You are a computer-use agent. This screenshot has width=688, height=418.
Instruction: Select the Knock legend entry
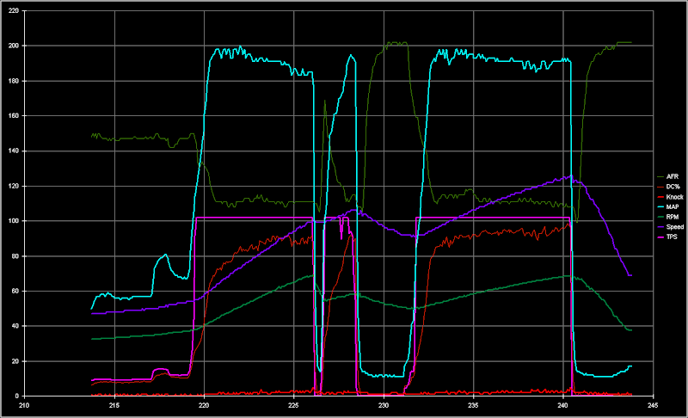pyautogui.click(x=671, y=197)
